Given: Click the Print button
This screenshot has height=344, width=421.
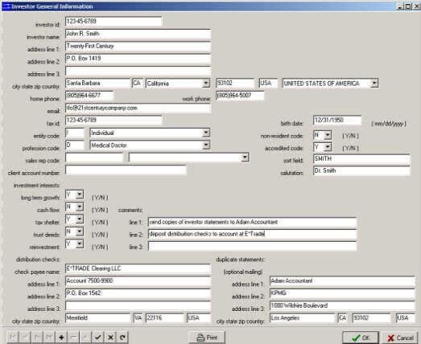Looking at the screenshot, I should coord(207,338).
